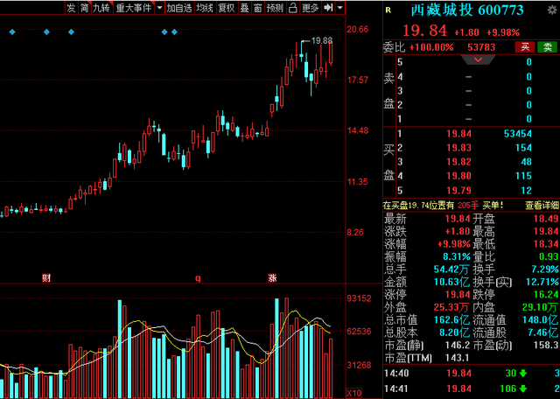Click the 金额 value 10.63亿
This screenshot has width=560, height=399.
(451, 283)
